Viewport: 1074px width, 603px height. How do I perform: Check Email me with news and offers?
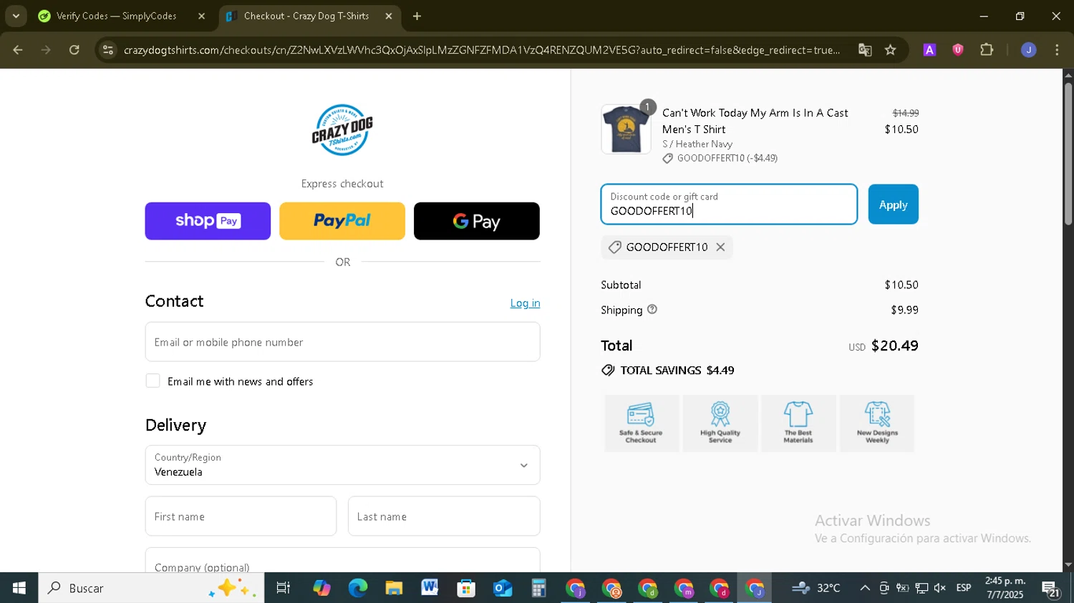pos(153,381)
